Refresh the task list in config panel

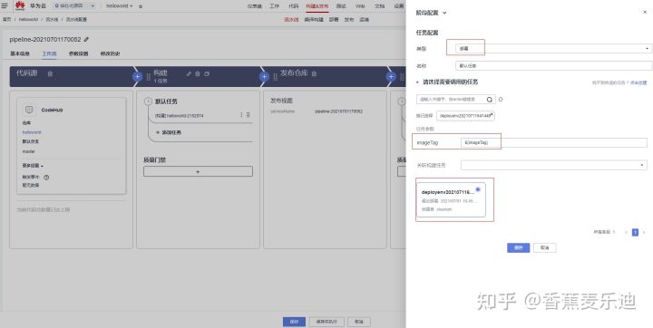coord(501,100)
